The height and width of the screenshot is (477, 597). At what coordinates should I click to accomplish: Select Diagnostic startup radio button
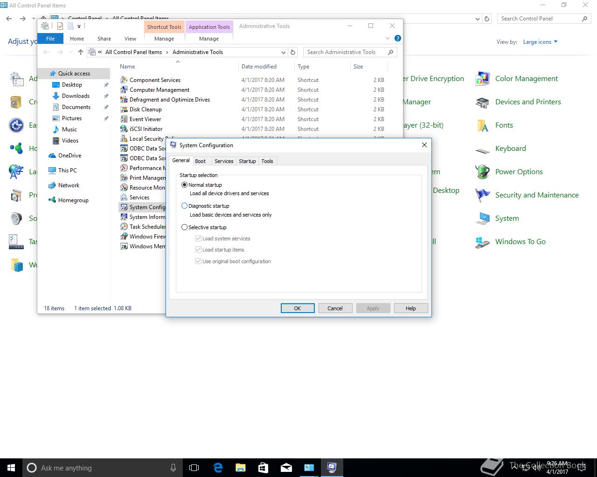(x=184, y=206)
